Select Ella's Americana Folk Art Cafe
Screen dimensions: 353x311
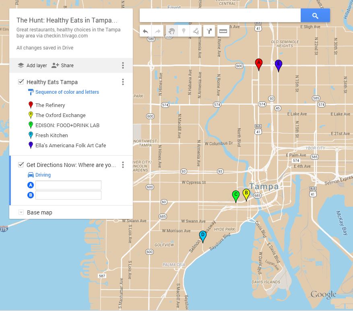pos(70,145)
